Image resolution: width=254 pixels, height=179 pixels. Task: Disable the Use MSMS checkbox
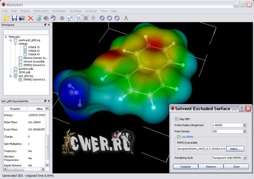[179, 137]
